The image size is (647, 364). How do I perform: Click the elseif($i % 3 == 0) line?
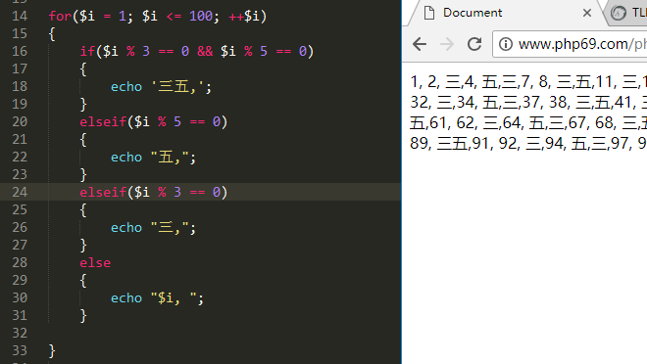[x=154, y=192]
